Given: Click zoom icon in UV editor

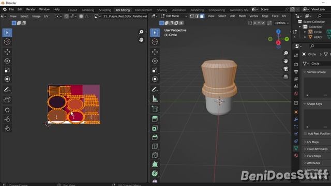Looking at the screenshot, I should [141, 32].
